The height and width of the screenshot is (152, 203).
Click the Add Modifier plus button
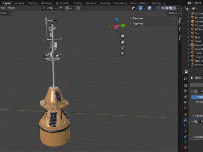192,85
